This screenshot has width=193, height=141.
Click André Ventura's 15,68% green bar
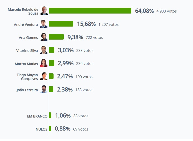(61, 24)
